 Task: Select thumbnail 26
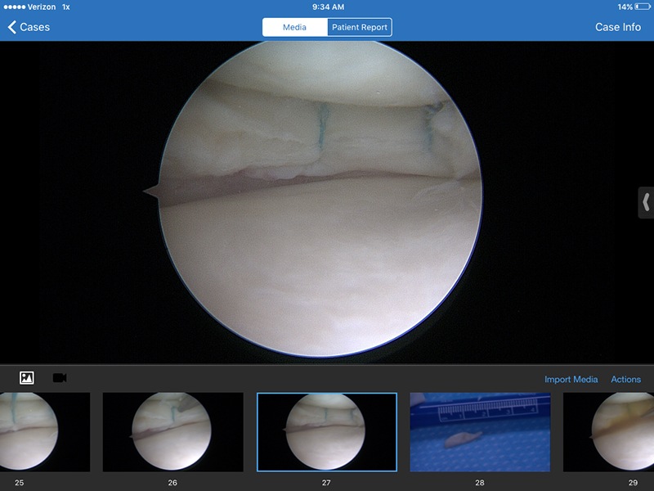173,432
